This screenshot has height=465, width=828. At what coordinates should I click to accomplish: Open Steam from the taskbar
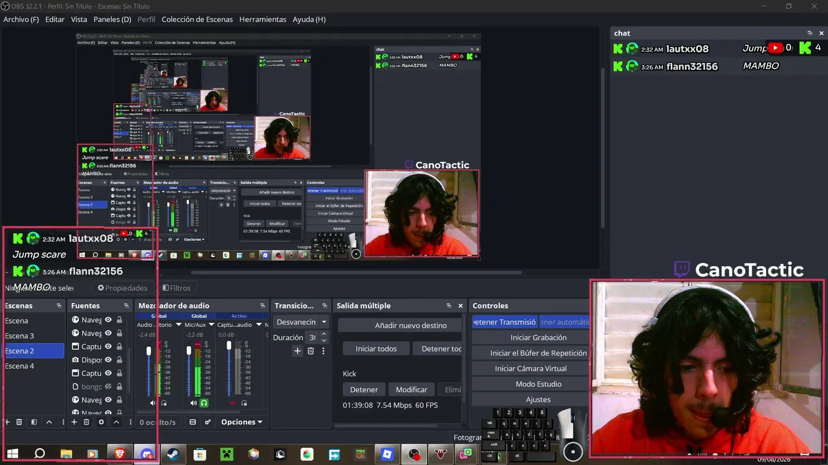[173, 454]
